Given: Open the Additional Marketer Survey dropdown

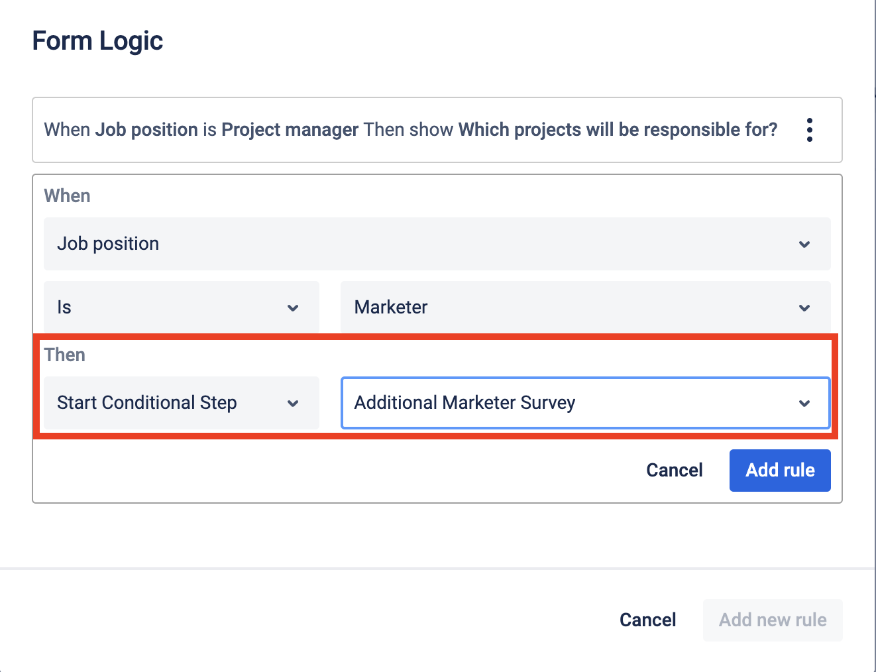Looking at the screenshot, I should 570,403.
